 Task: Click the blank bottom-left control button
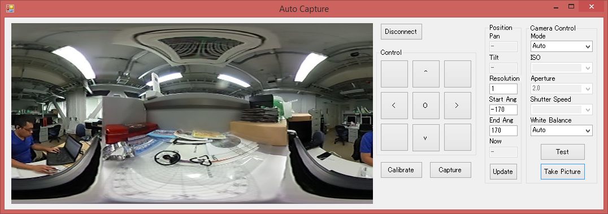394,137
